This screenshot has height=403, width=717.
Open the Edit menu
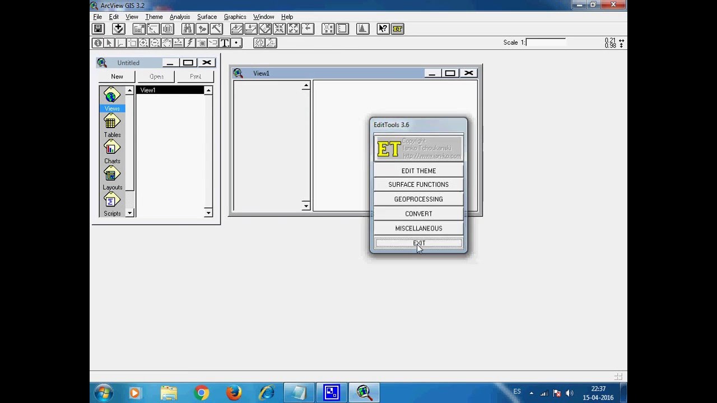[x=114, y=17]
